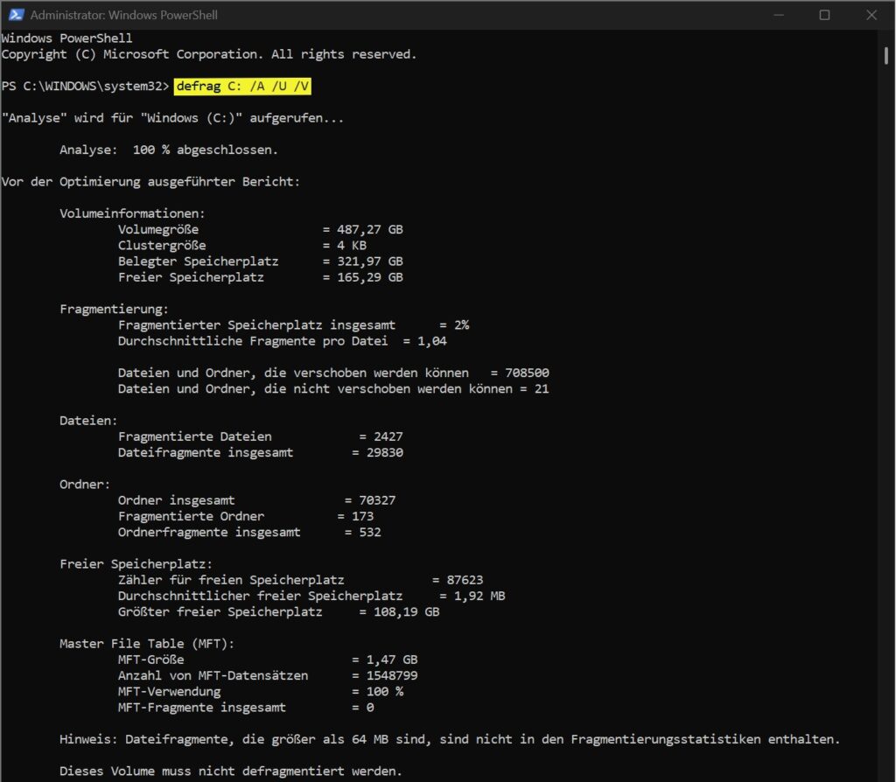This screenshot has height=782, width=896.
Task: Click the 'Dateien:' section heading
Action: 88,421
